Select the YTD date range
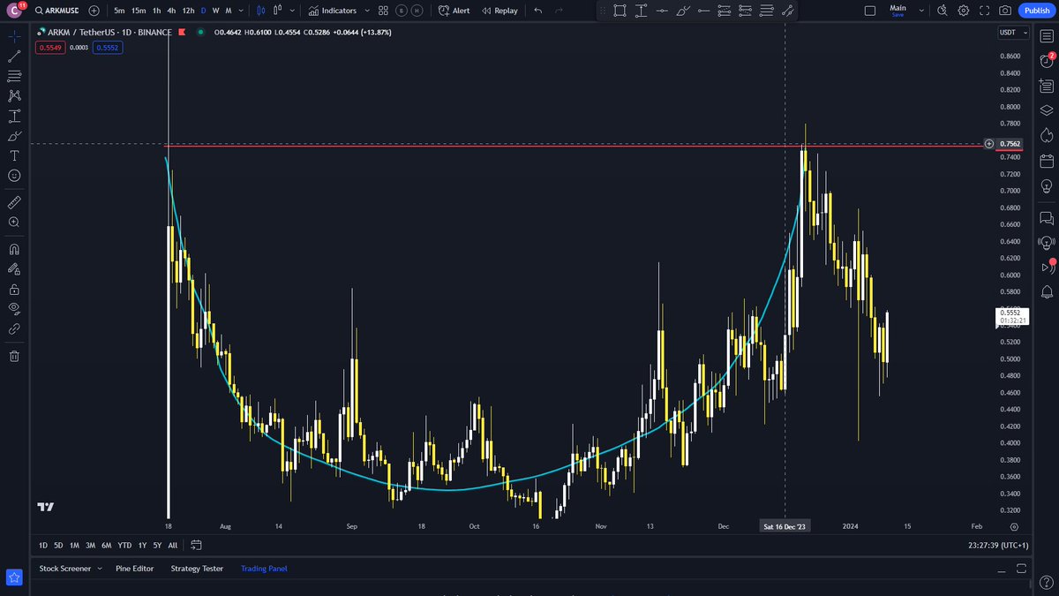 (x=124, y=545)
